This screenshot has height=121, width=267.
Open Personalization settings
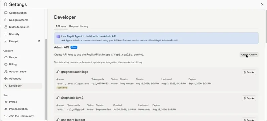[22, 109]
